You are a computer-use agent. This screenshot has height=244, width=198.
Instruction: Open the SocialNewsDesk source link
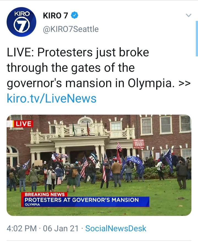(x=116, y=228)
